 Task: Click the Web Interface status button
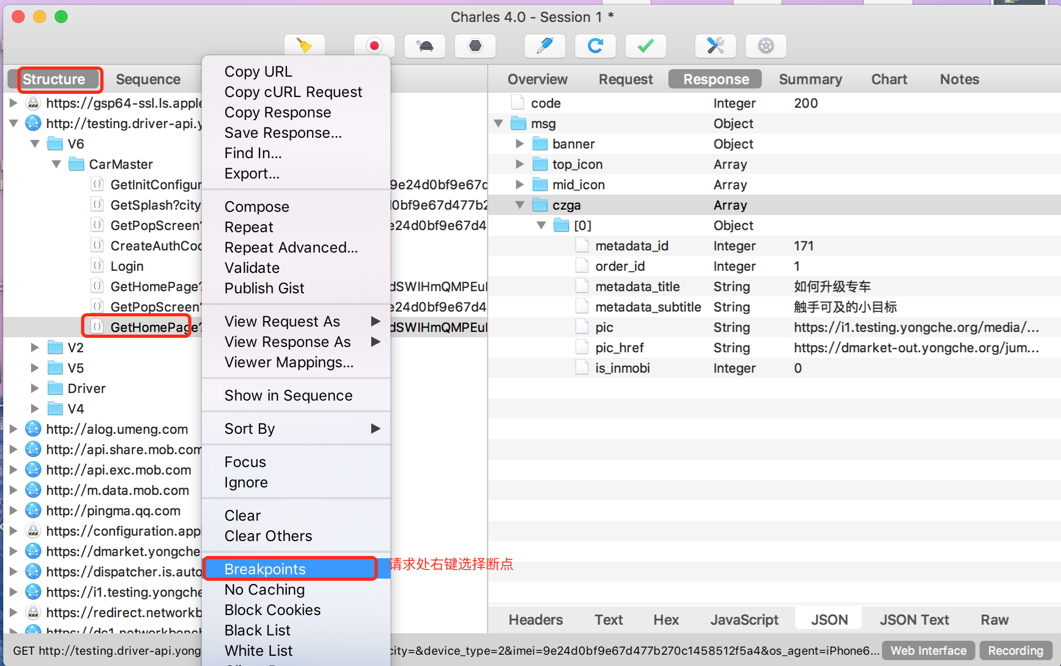[x=929, y=650]
